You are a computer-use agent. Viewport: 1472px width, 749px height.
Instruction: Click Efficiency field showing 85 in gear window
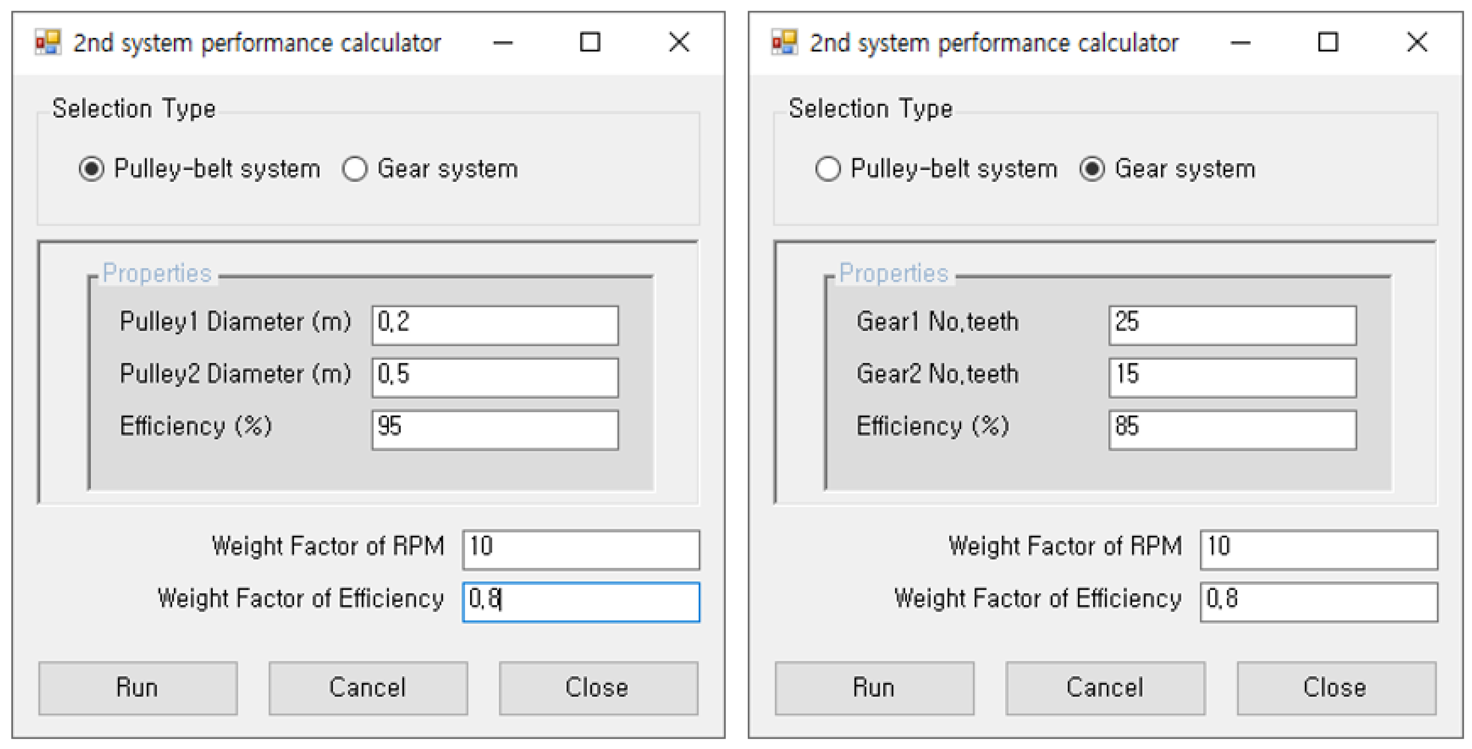click(1232, 430)
